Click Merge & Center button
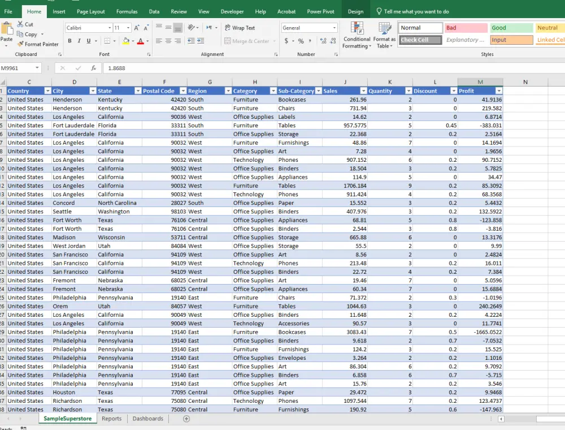The width and height of the screenshot is (565, 430). coord(247,41)
